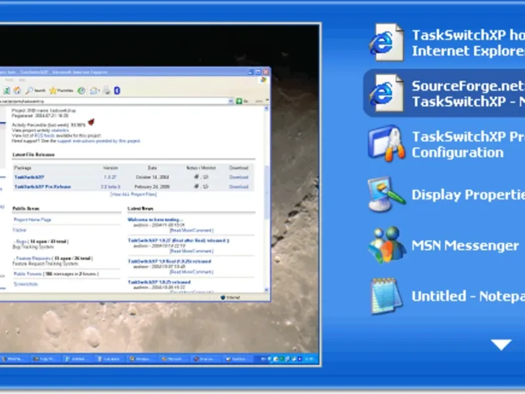Click the Search magnifier button in IE preview
This screenshot has height=394, width=525.
(35, 91)
